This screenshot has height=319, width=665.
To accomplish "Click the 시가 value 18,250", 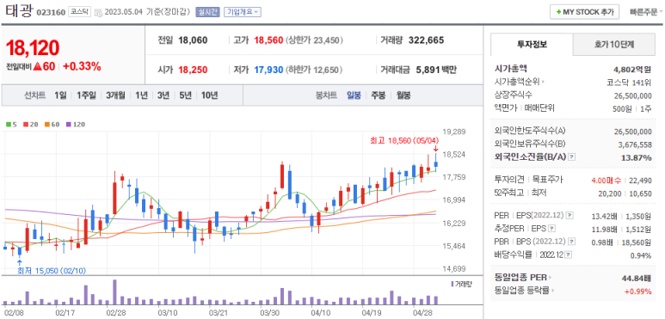I will (x=193, y=70).
